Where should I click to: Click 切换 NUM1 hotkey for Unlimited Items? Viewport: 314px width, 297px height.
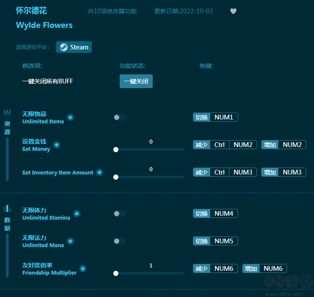pyautogui.click(x=215, y=117)
